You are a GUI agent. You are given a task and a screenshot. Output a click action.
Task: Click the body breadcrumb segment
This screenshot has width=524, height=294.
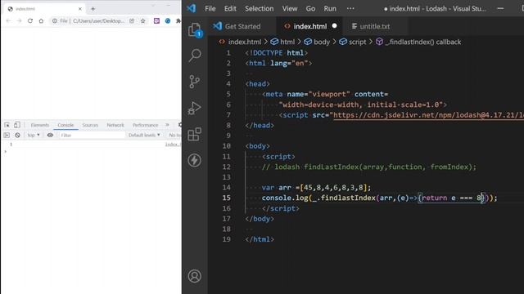point(317,42)
